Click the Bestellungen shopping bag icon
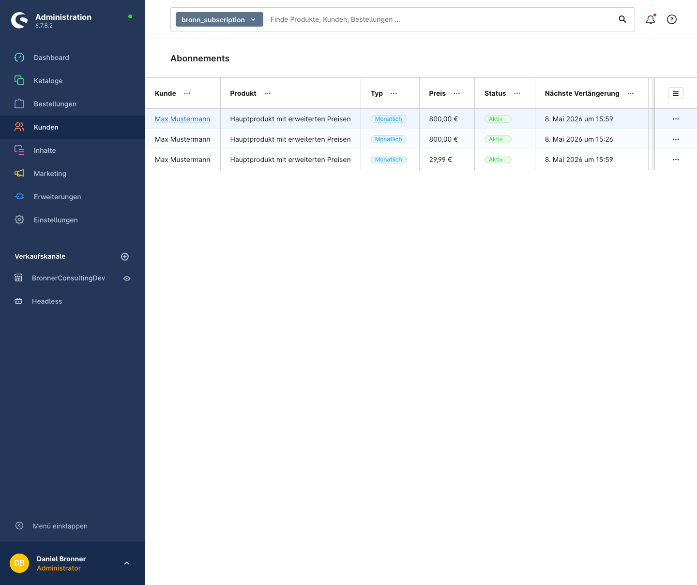This screenshot has width=697, height=585. (19, 104)
